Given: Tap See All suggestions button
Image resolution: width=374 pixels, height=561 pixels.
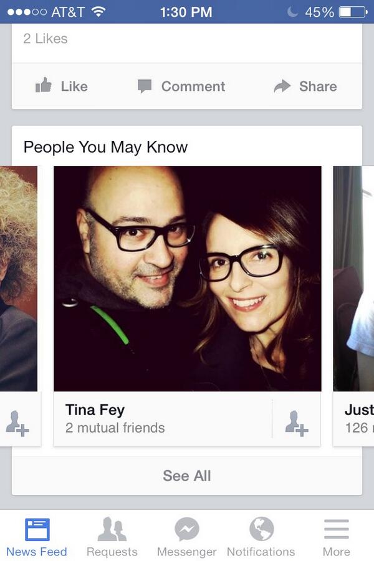Looking at the screenshot, I should pyautogui.click(x=187, y=476).
